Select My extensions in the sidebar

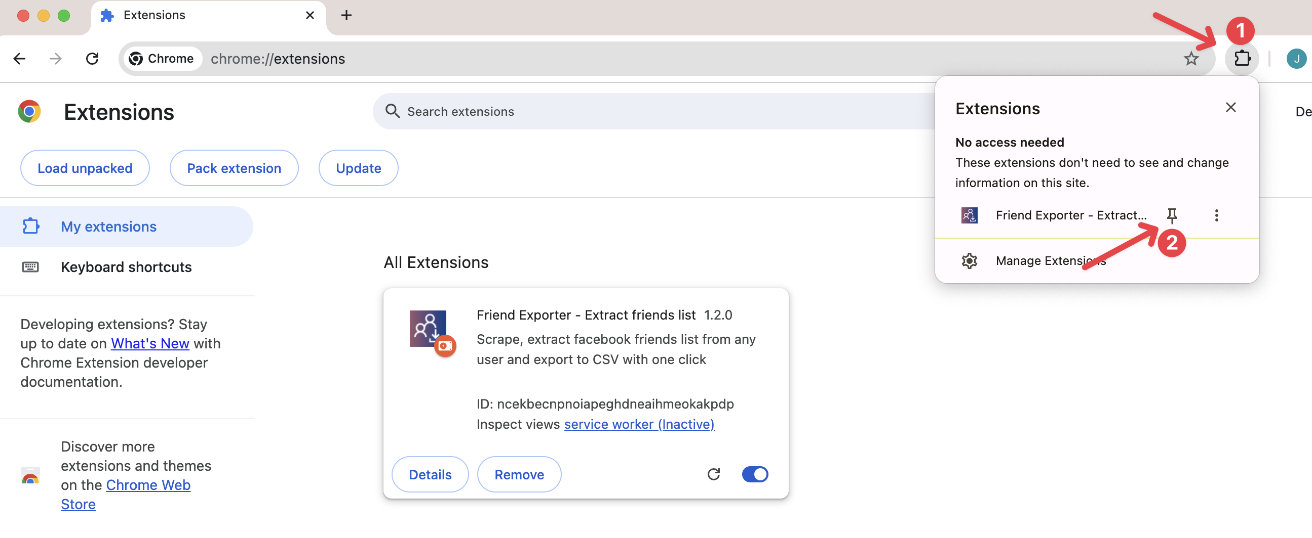coord(126,227)
